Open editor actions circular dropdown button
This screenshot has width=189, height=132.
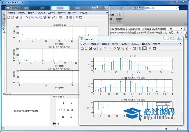coord(178,33)
